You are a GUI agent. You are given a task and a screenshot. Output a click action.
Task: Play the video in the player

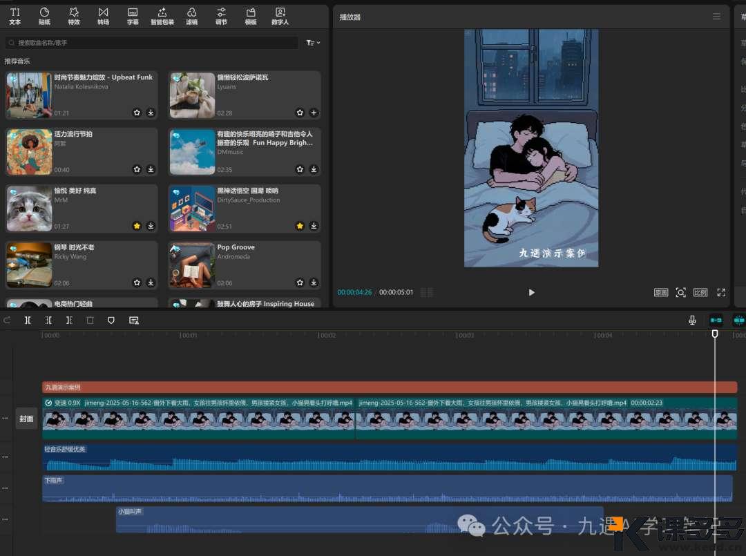coord(531,292)
